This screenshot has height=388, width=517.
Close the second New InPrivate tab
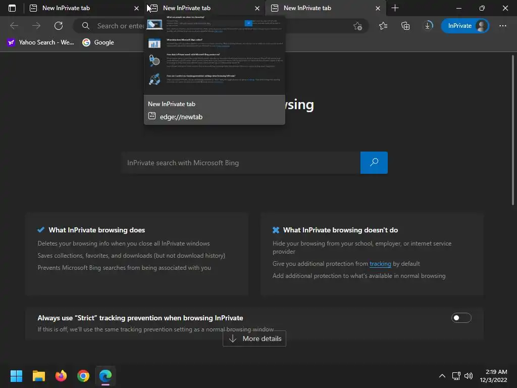coord(257,8)
